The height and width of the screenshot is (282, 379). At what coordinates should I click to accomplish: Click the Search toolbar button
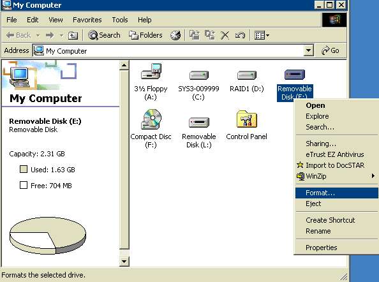tap(104, 35)
